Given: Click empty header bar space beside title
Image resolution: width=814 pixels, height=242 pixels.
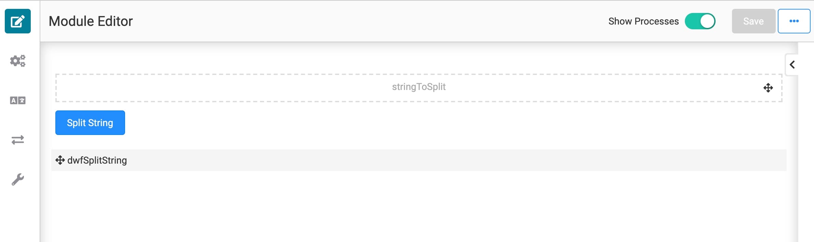Looking at the screenshot, I should 369,21.
